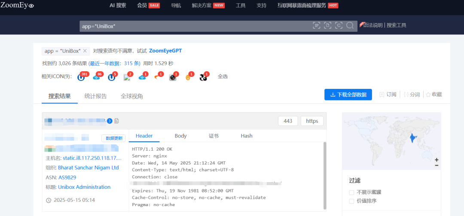Image resolution: width=464 pixels, height=216 pixels.
Task: Select the Header tab
Action: pyautogui.click(x=144, y=136)
